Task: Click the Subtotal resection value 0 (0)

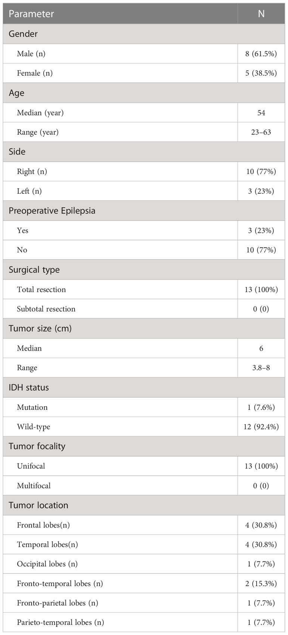Action: 261,309
